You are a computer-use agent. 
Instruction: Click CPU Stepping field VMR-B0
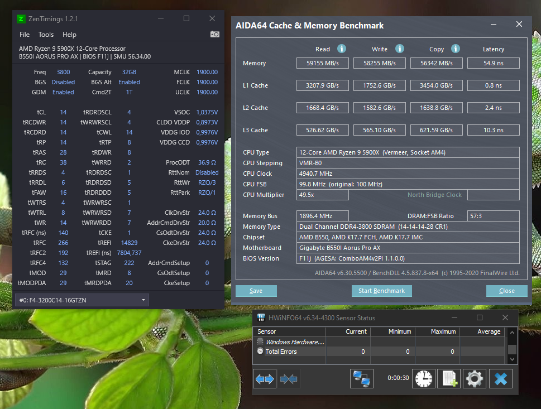(408, 163)
